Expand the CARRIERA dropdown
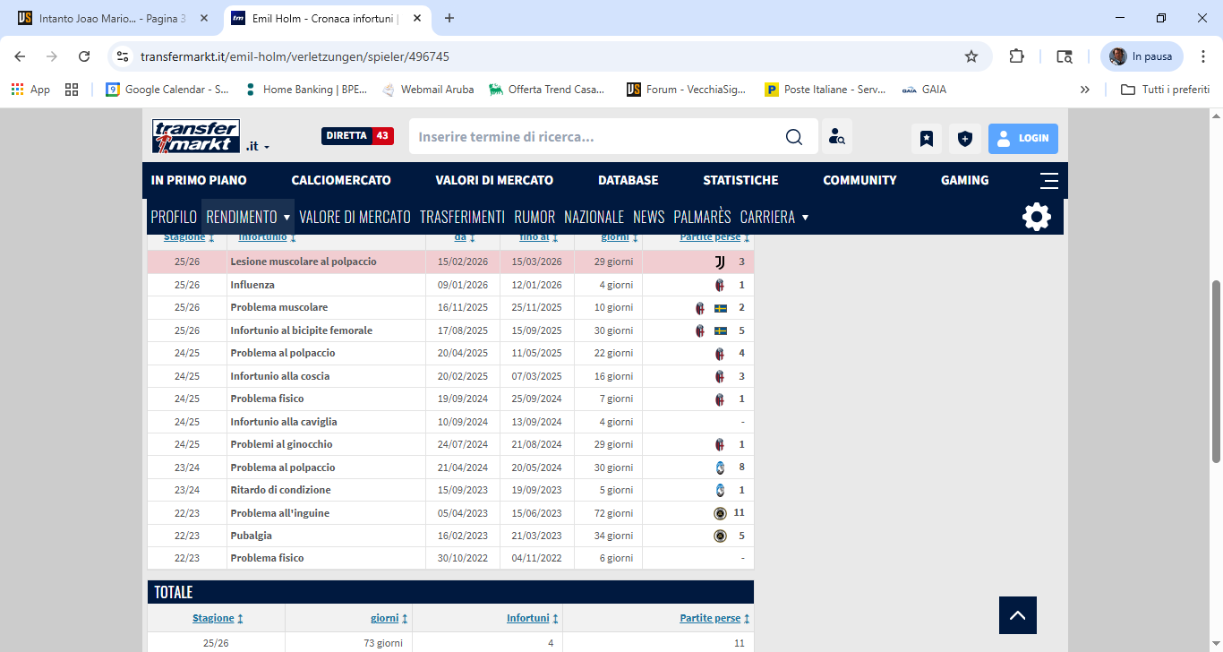This screenshot has width=1223, height=652. [805, 218]
